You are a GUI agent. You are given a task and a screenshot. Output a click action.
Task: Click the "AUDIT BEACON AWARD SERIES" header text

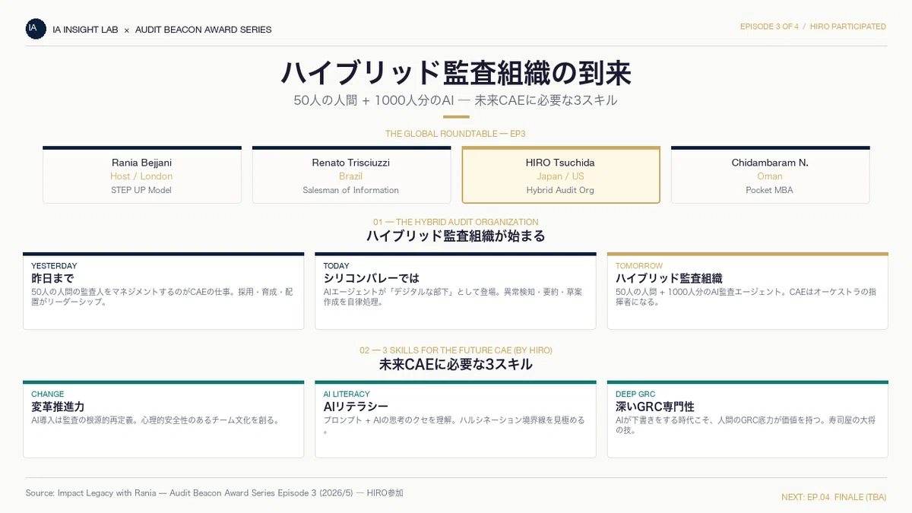pos(204,30)
